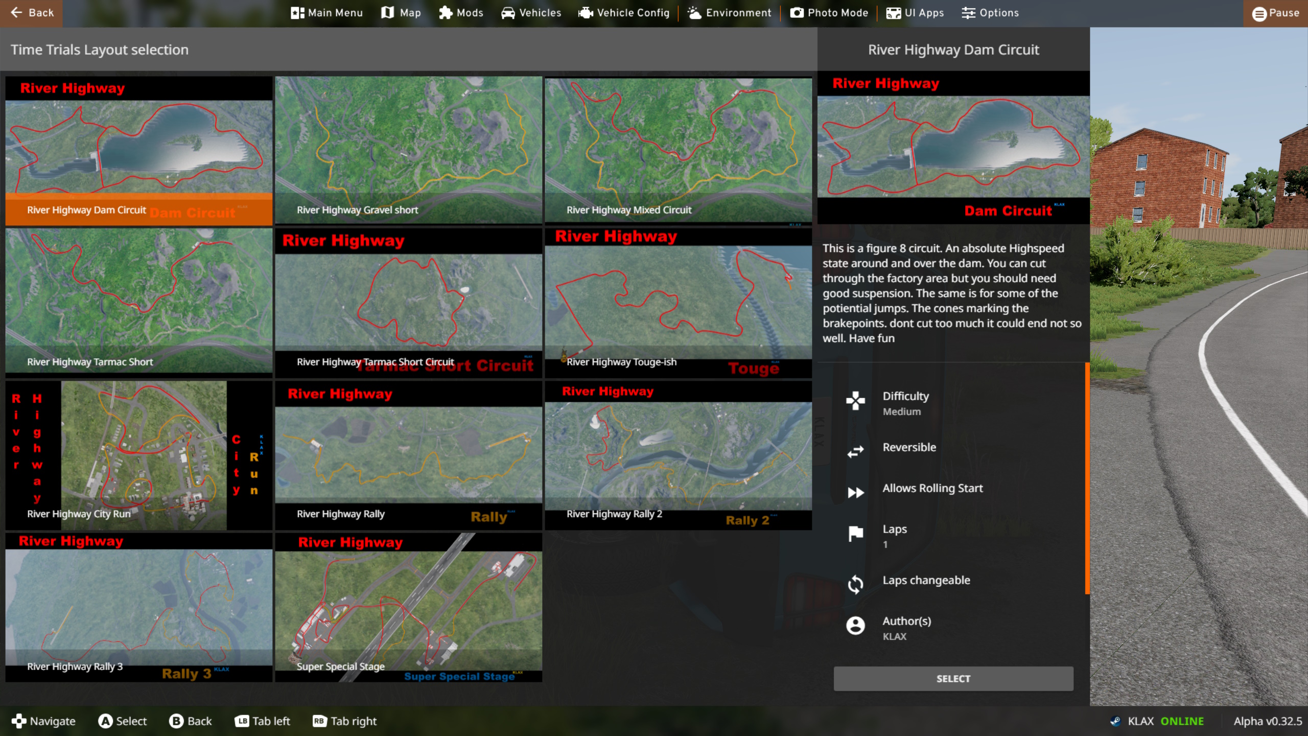Click the UI Apps window icon
The image size is (1308, 736).
pos(893,13)
